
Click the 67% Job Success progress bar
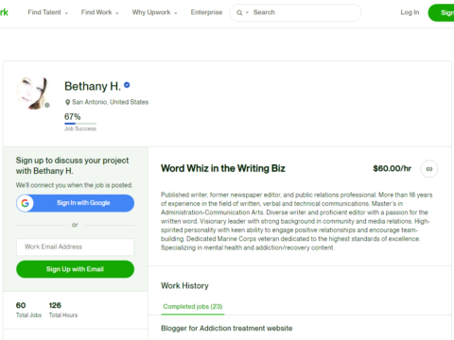coord(80,124)
